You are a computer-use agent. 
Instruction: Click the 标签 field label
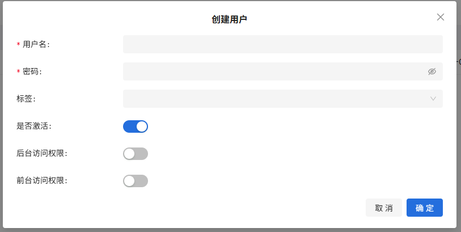tap(26, 99)
